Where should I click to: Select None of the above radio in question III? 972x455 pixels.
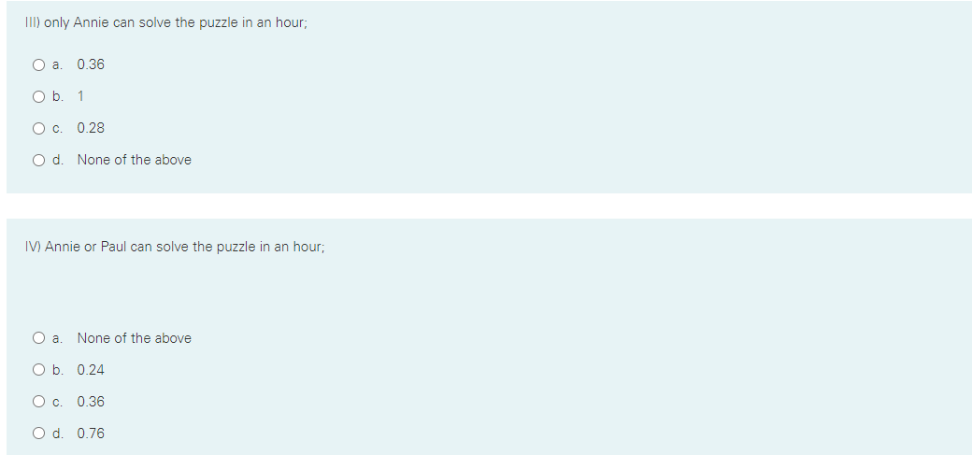pos(39,160)
